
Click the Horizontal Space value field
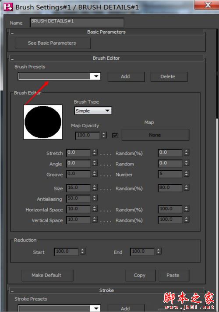point(78,209)
